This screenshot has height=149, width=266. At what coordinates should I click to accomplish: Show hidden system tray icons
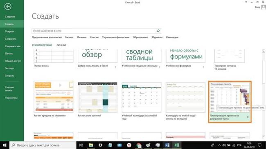219,145
